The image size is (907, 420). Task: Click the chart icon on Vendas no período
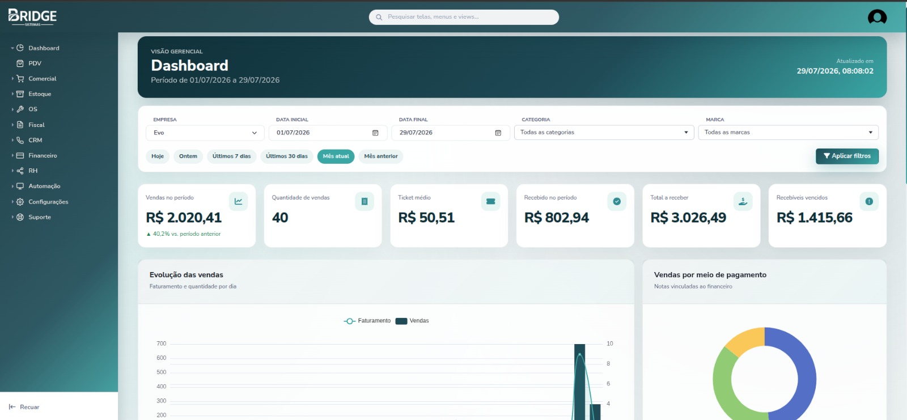click(238, 201)
